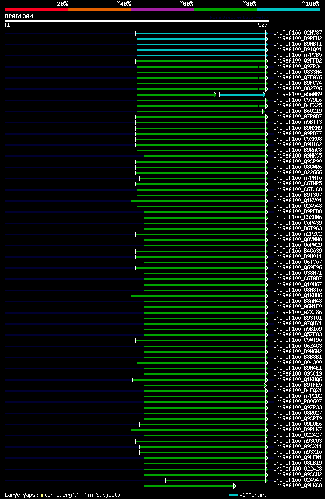This screenshot has width=325, height=499.
Task: Select label UniRef100_B9RLK7
Action: coord(298,429)
